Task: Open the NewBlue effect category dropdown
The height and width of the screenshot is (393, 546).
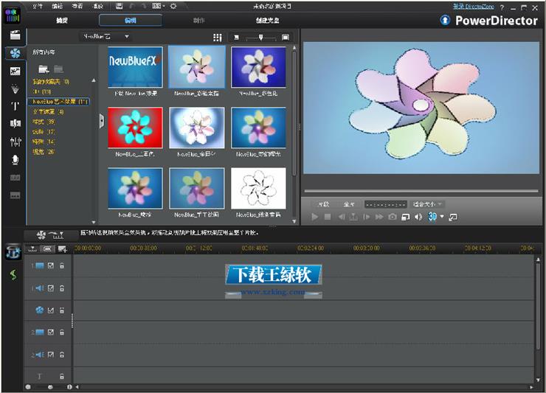Action: [x=106, y=36]
